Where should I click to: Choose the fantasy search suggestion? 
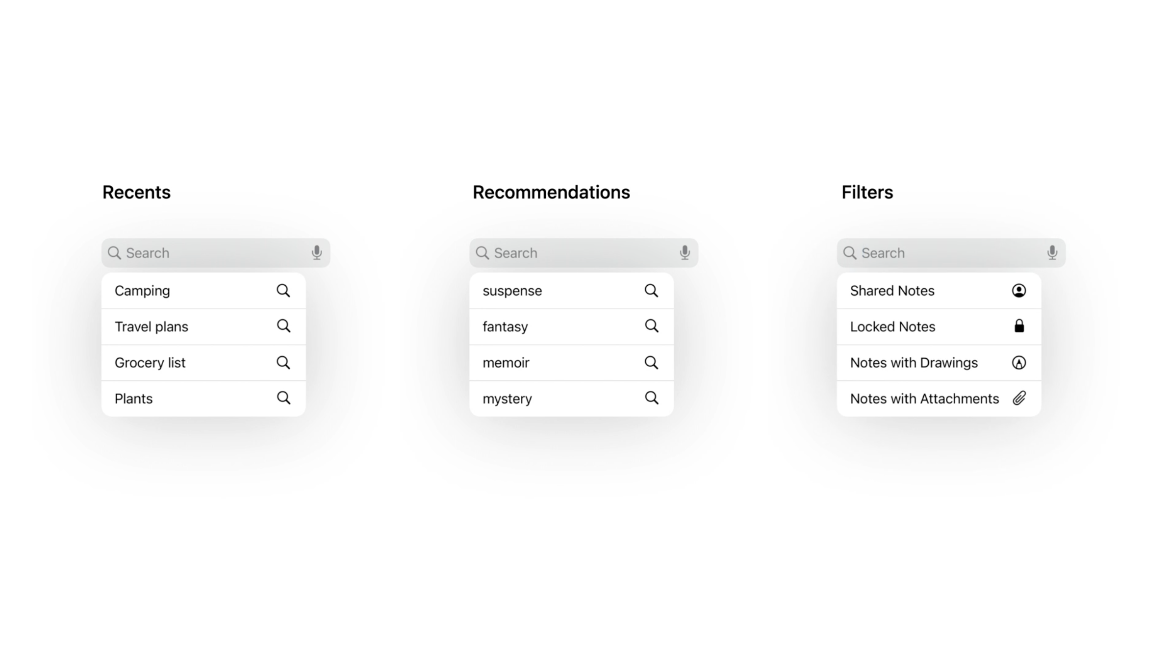click(505, 327)
